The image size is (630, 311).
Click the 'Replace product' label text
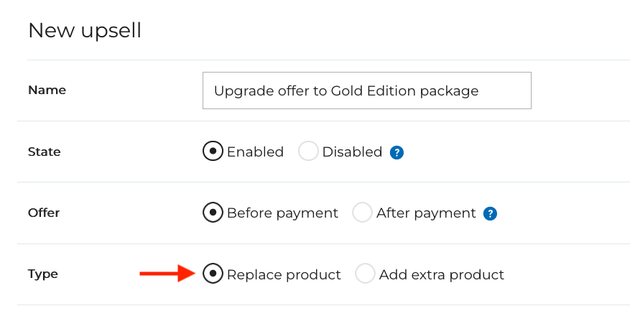(284, 274)
